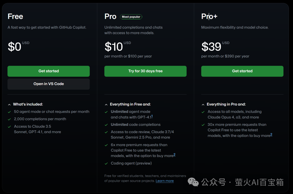293x194 pixels.
Task: Click checkmark beside "30x more premium requests"
Action: click(203, 125)
